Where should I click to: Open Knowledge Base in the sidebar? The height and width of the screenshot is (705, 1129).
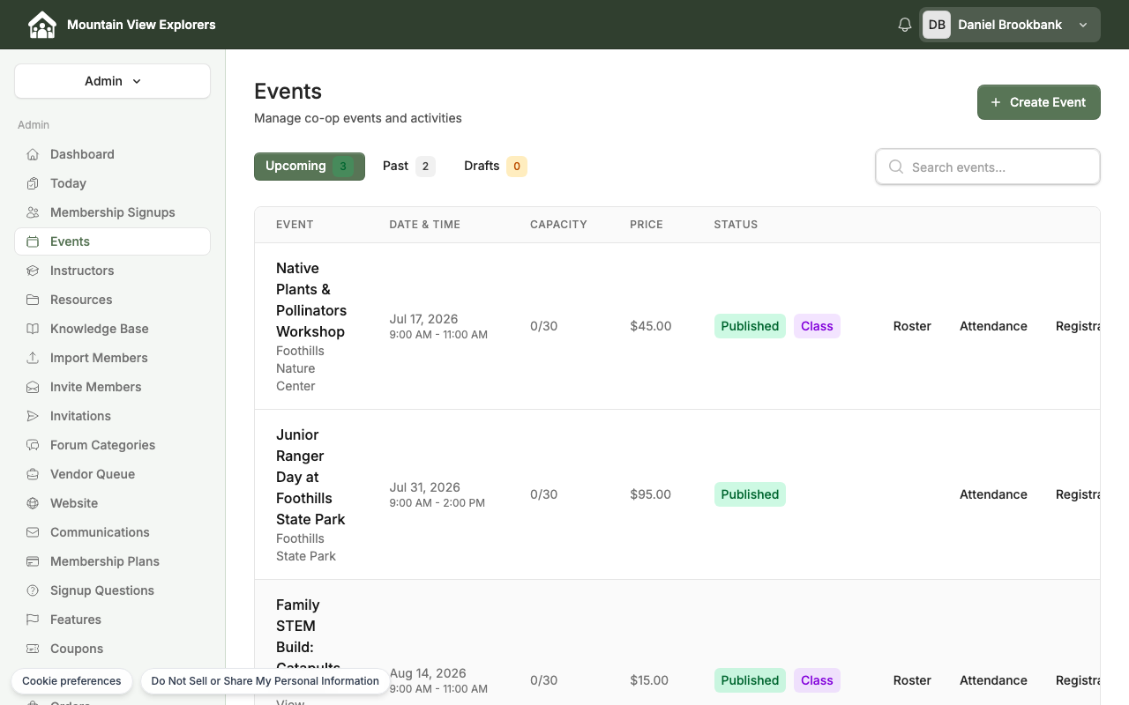tap(112, 329)
